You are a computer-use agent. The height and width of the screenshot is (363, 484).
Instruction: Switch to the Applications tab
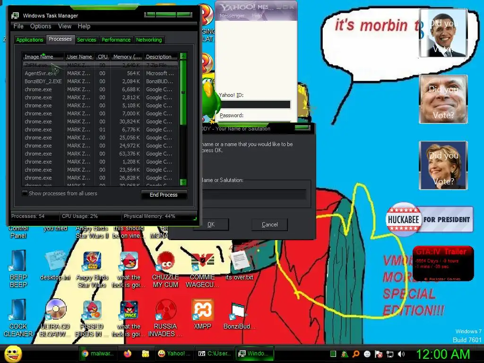[x=30, y=40]
